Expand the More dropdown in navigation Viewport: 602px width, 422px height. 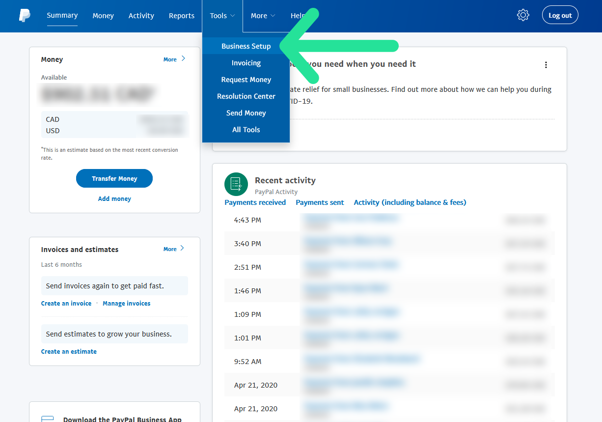tap(263, 16)
